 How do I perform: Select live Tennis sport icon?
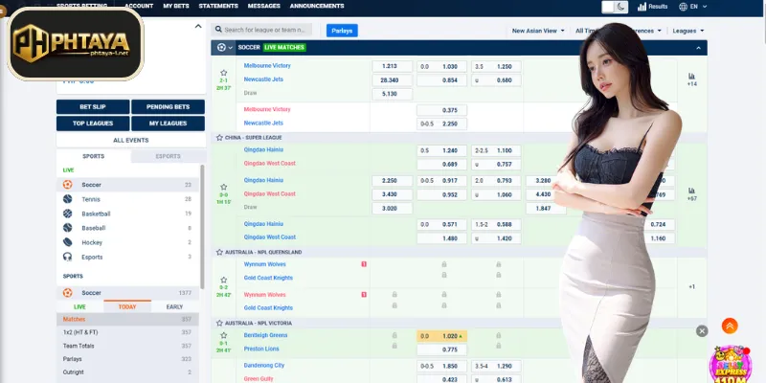(67, 199)
